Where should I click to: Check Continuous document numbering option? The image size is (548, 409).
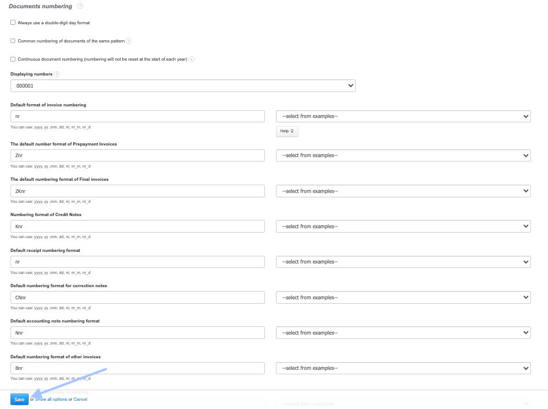click(13, 59)
